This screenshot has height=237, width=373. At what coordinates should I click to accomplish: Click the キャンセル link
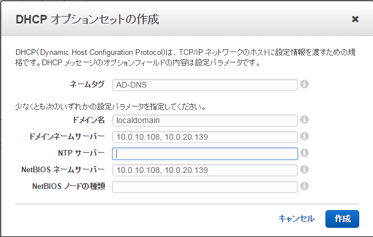(x=296, y=218)
